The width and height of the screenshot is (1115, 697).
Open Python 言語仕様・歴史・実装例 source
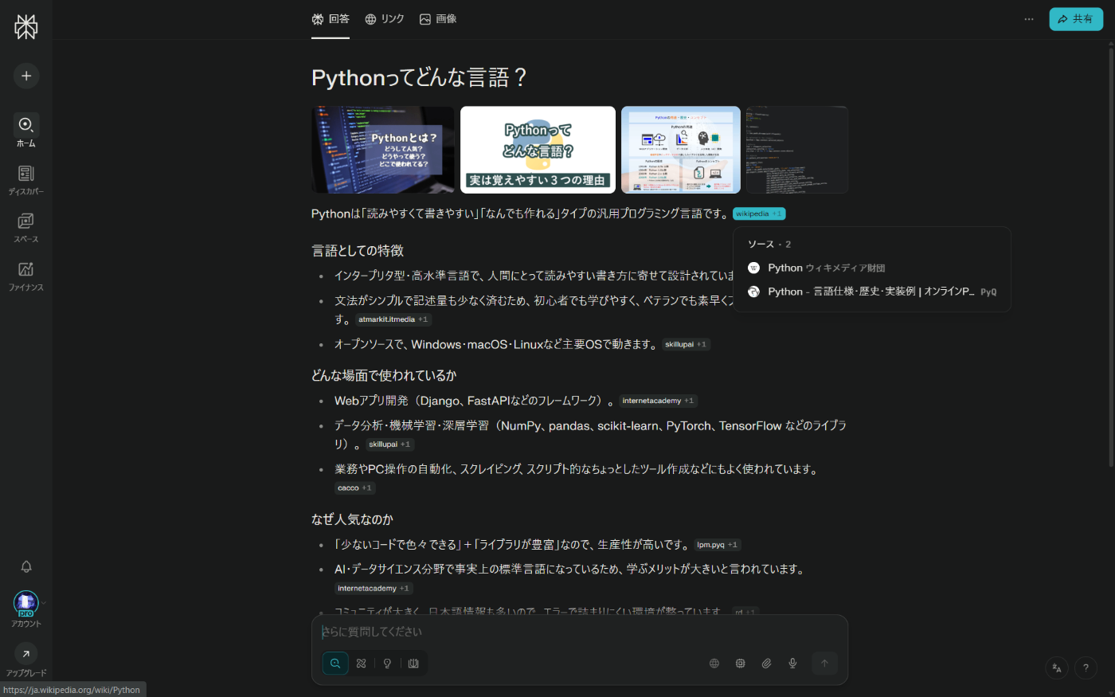(872, 292)
